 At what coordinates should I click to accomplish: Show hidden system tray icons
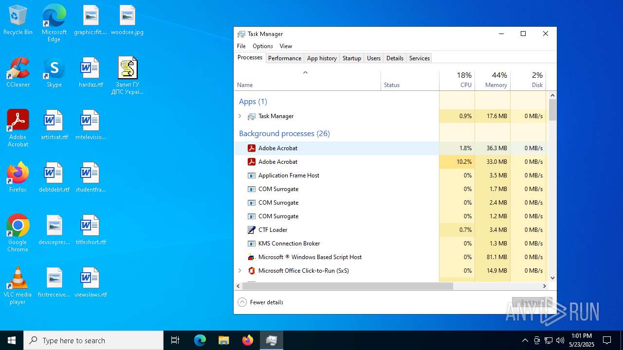point(525,340)
